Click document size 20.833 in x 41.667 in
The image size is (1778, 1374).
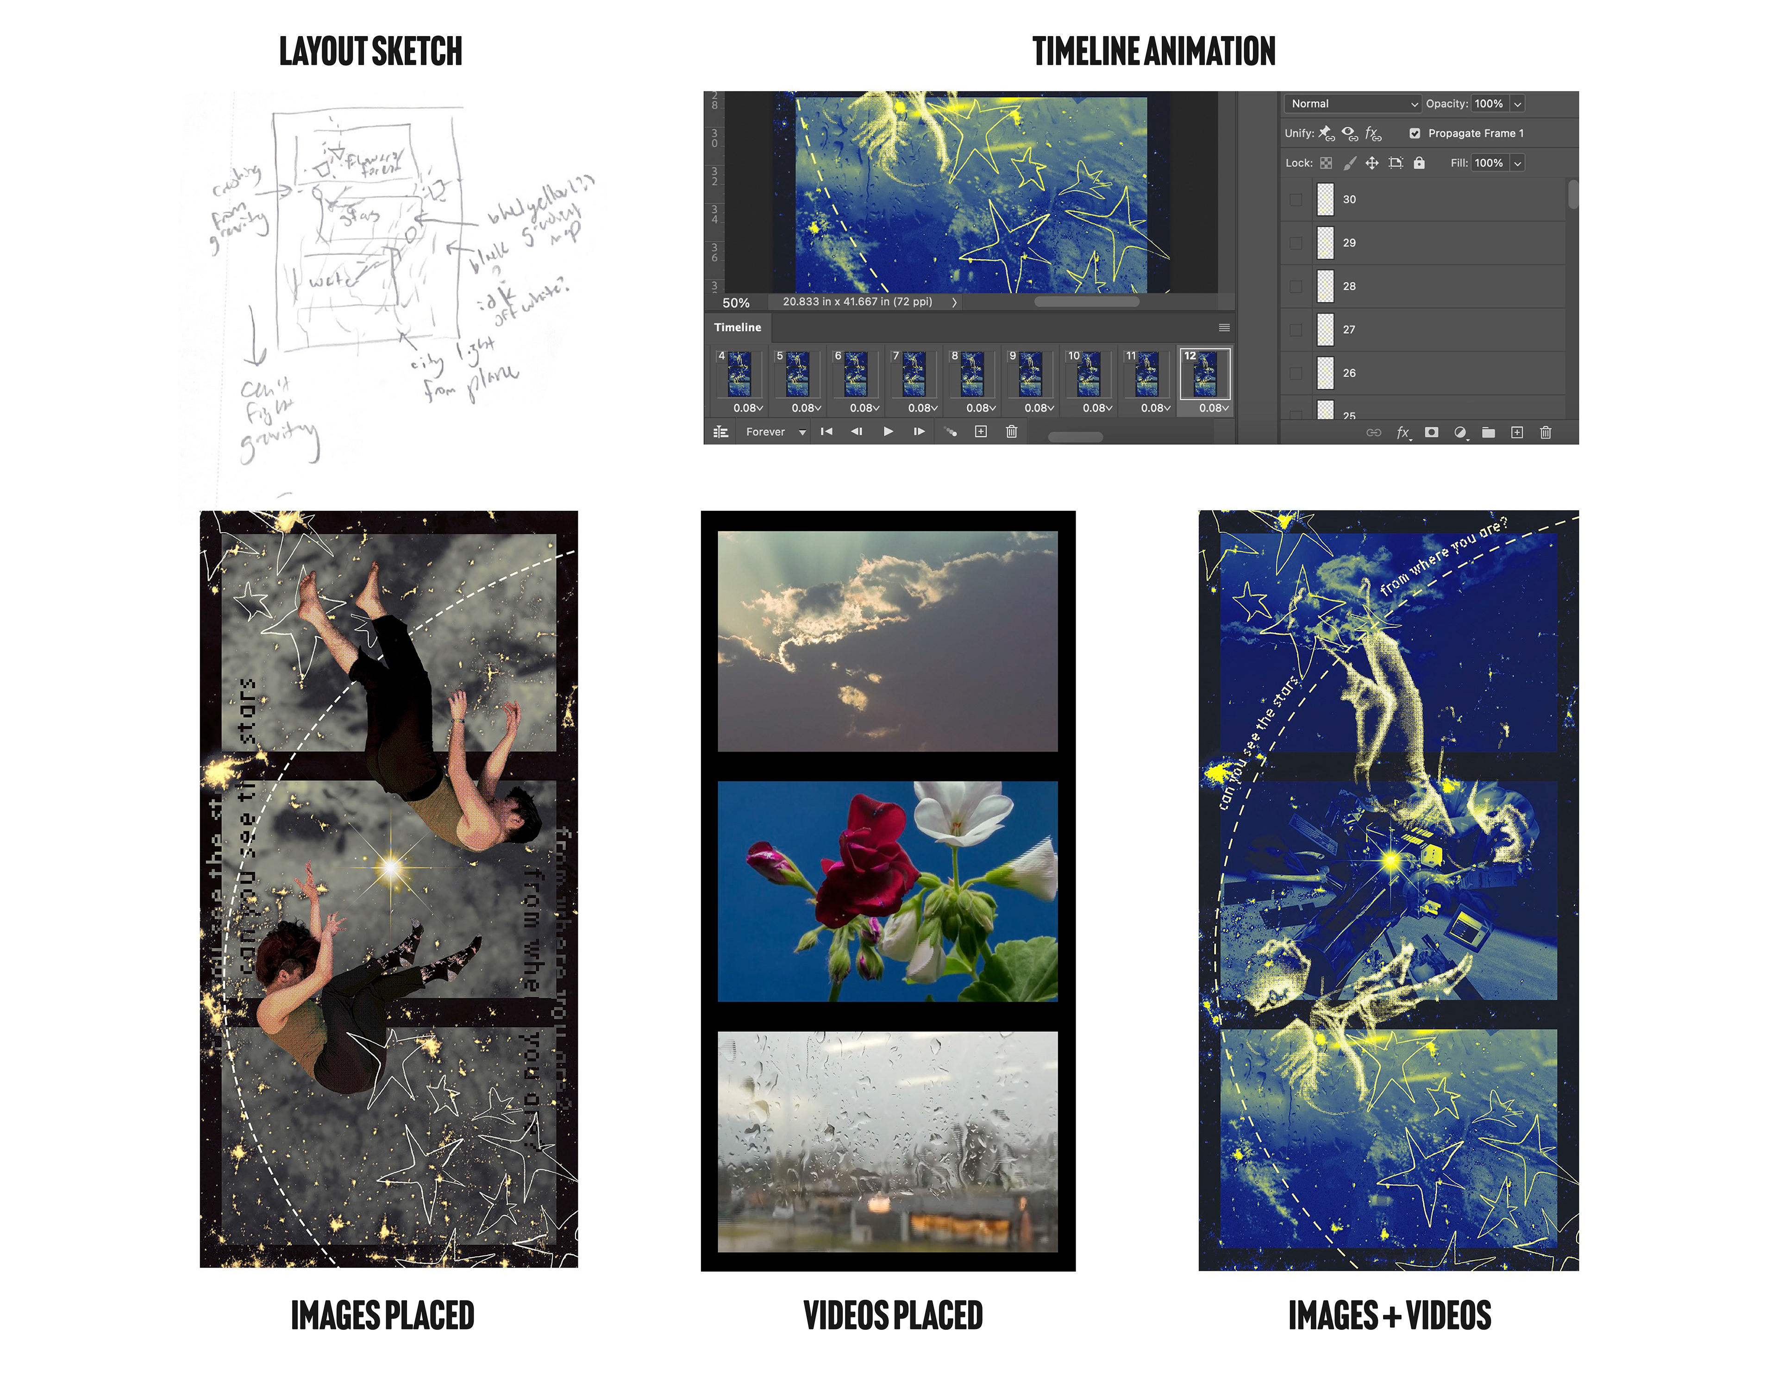[857, 302]
